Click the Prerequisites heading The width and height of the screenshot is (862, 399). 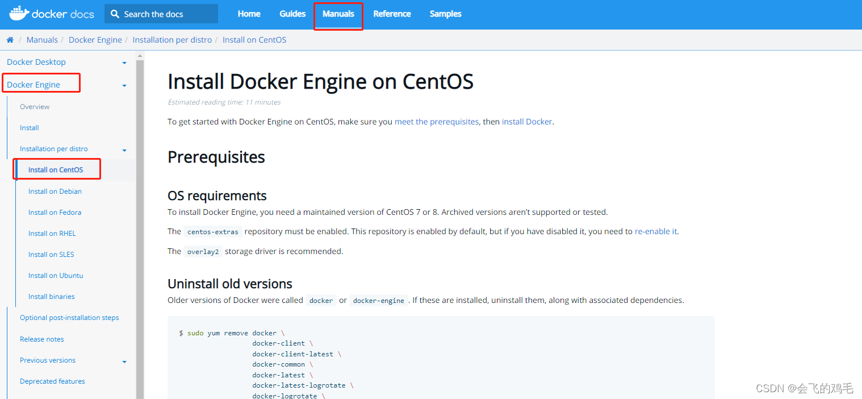216,157
